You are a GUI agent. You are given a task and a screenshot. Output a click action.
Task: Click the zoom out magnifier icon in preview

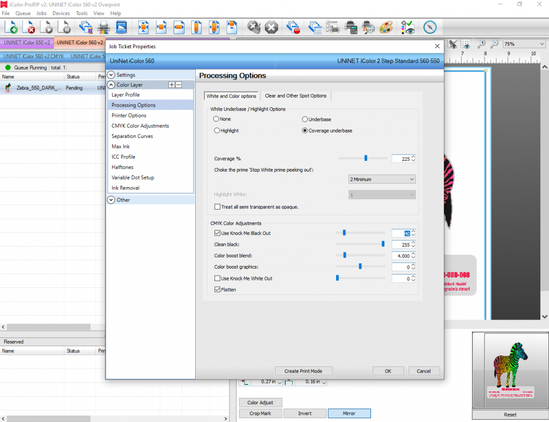coord(494,44)
